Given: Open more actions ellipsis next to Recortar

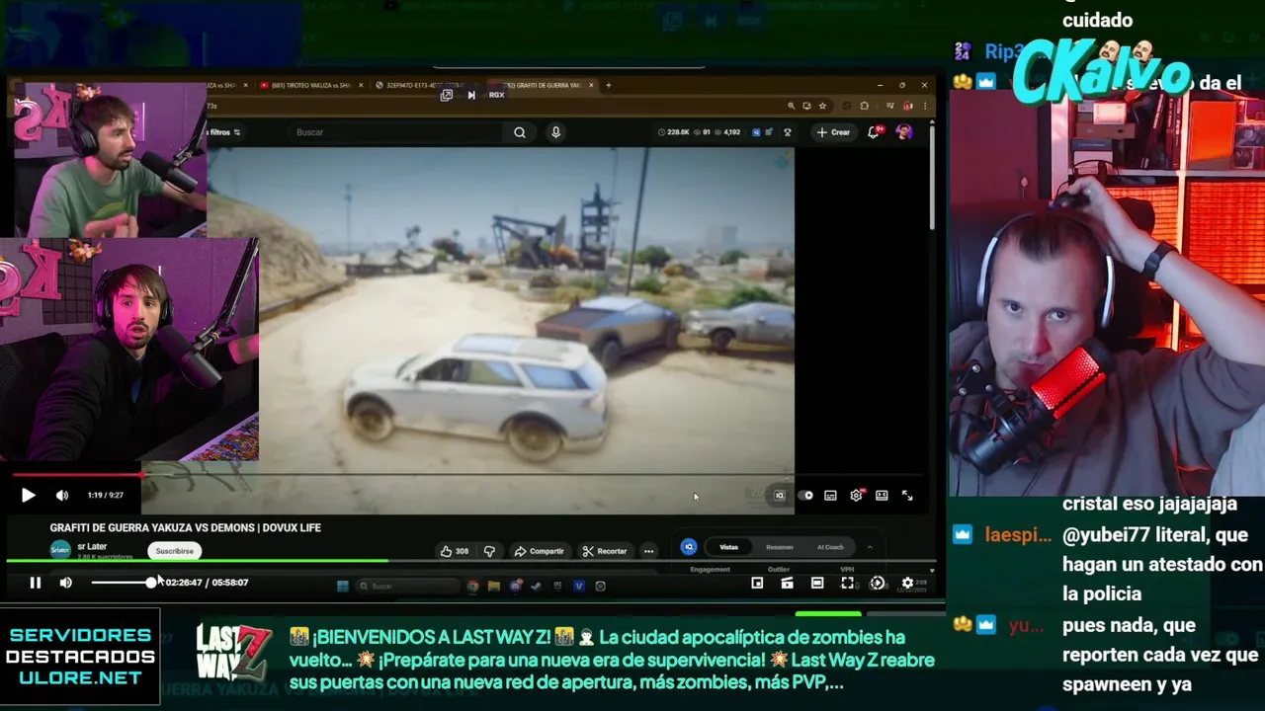Looking at the screenshot, I should click(x=648, y=551).
